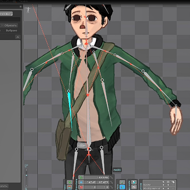Open the left panel hamburger menu
190x190 pixels.
pos(21,7)
